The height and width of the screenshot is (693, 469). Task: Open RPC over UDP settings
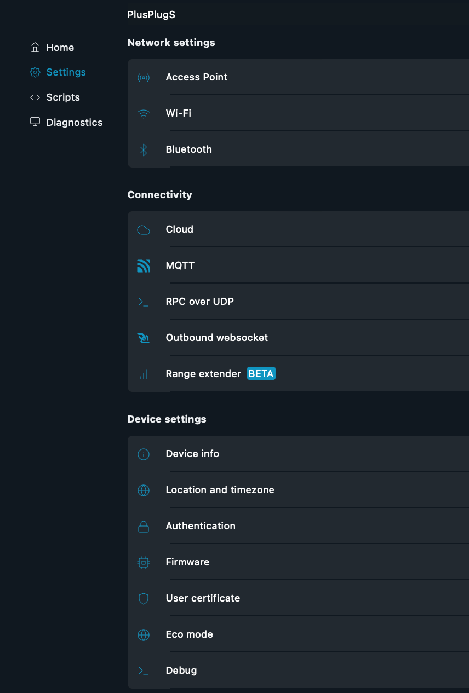200,302
